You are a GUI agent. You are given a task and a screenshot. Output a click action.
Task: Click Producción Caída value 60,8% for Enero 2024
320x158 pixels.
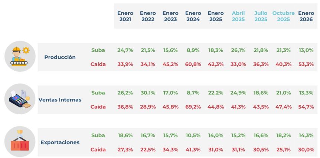pyautogui.click(x=193, y=64)
